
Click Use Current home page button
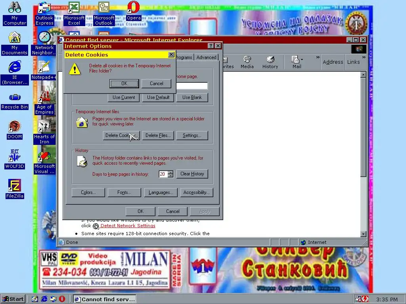[124, 97]
